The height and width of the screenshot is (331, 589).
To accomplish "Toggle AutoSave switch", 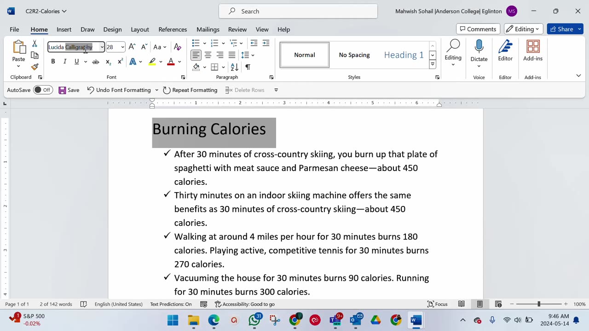I will (43, 90).
